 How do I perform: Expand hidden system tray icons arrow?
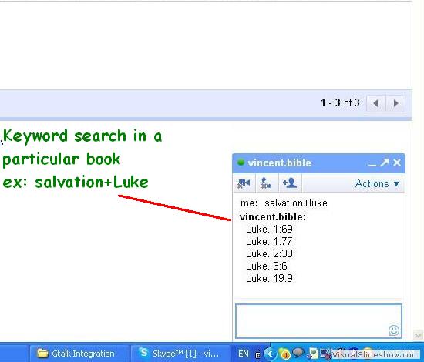[x=270, y=354]
